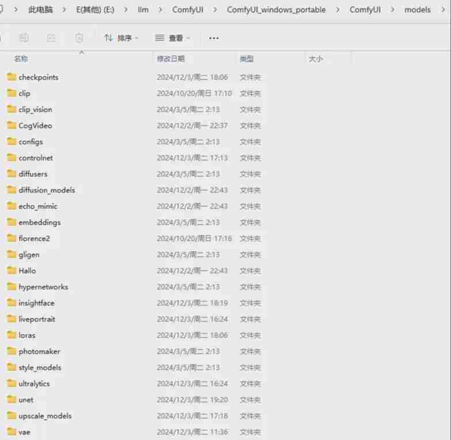Select the diffusion_models folder icon
Screen dimensions: 451x440
[x=12, y=189]
